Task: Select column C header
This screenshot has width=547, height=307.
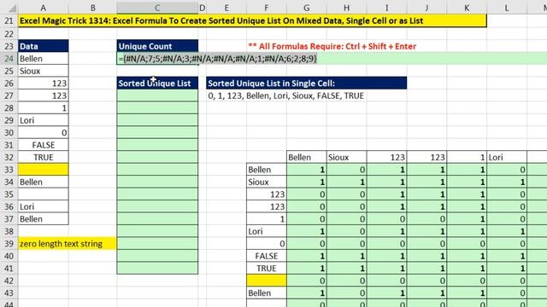Action: (157, 8)
